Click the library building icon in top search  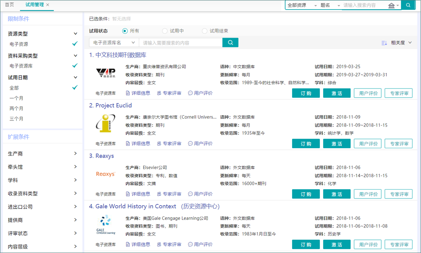tap(392, 5)
